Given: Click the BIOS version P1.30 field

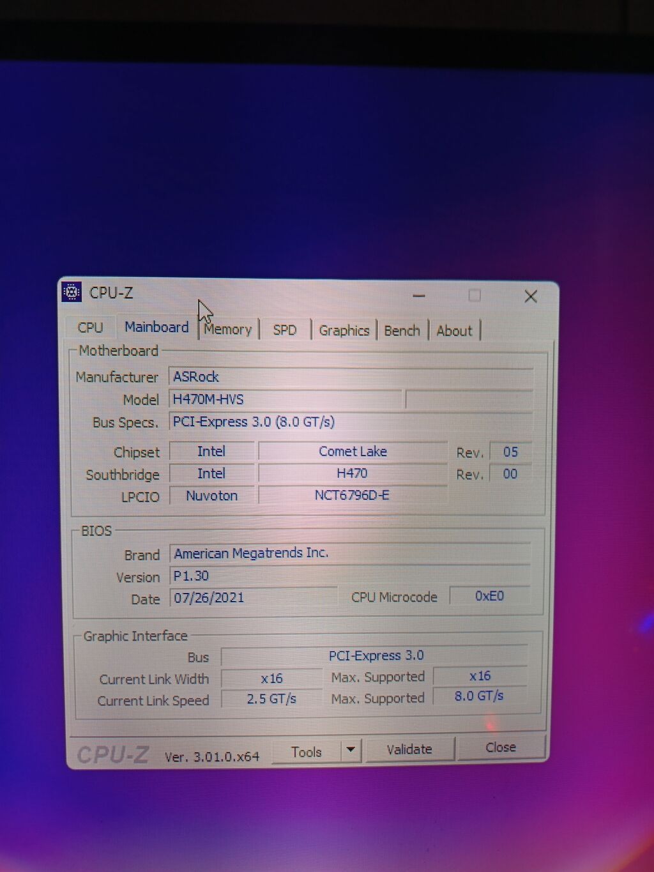Looking at the screenshot, I should pyautogui.click(x=350, y=576).
